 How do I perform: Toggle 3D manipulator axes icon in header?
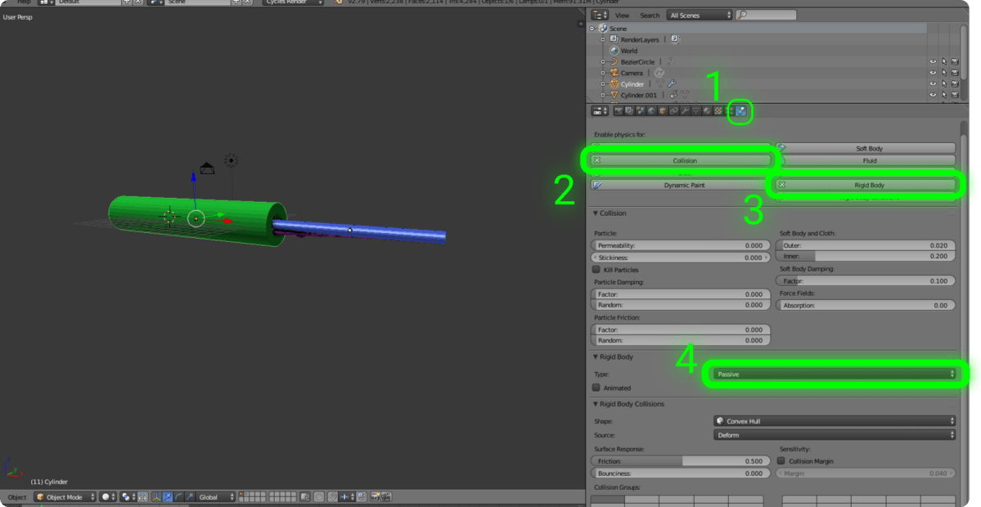pos(157,497)
